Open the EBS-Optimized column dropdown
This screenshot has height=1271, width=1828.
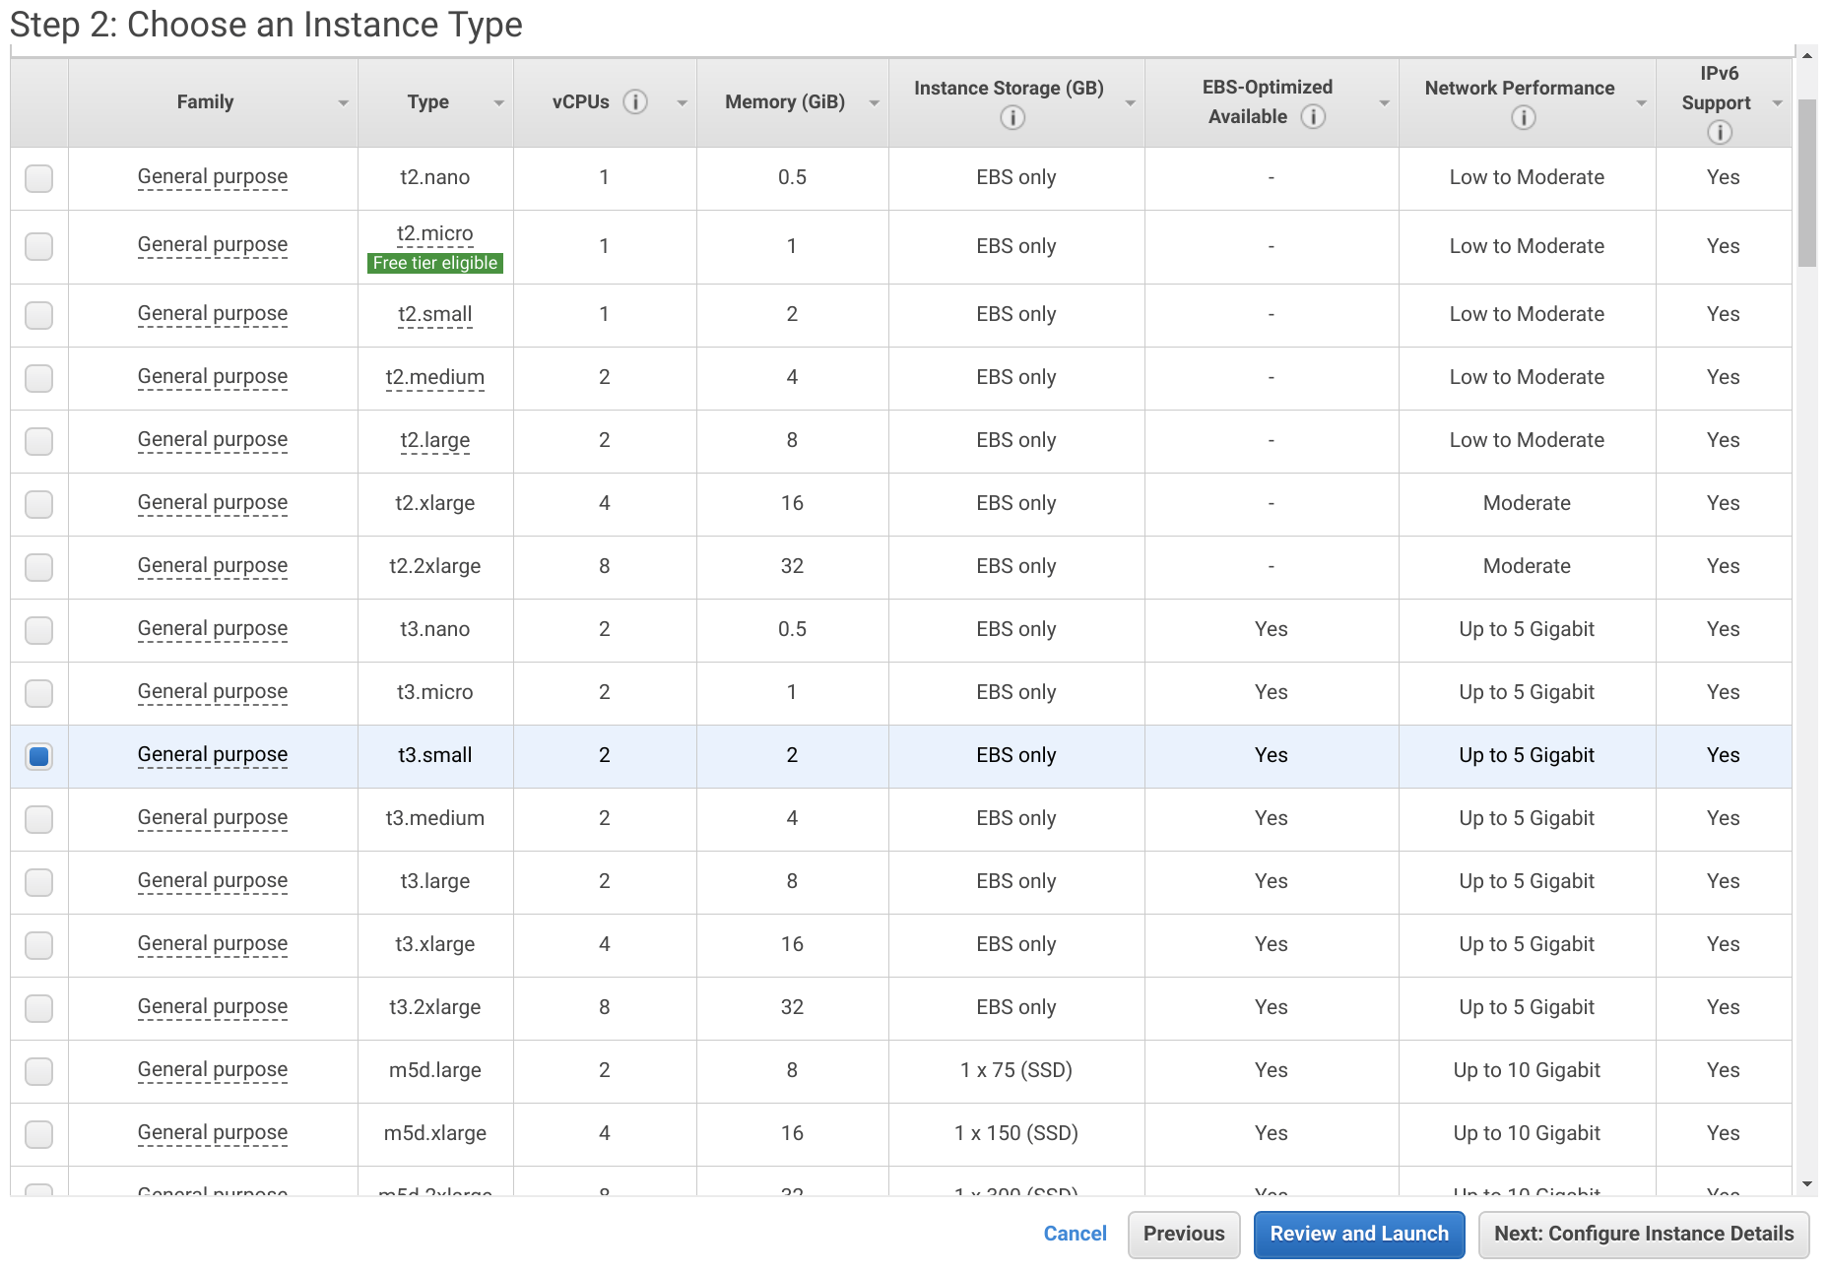pos(1384,103)
